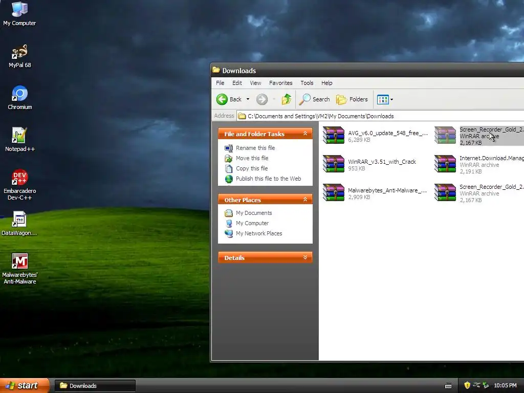Click the Forward arrow button
The width and height of the screenshot is (524, 393).
point(262,99)
